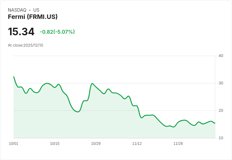Click the price line's final point at right edge

[215, 123]
